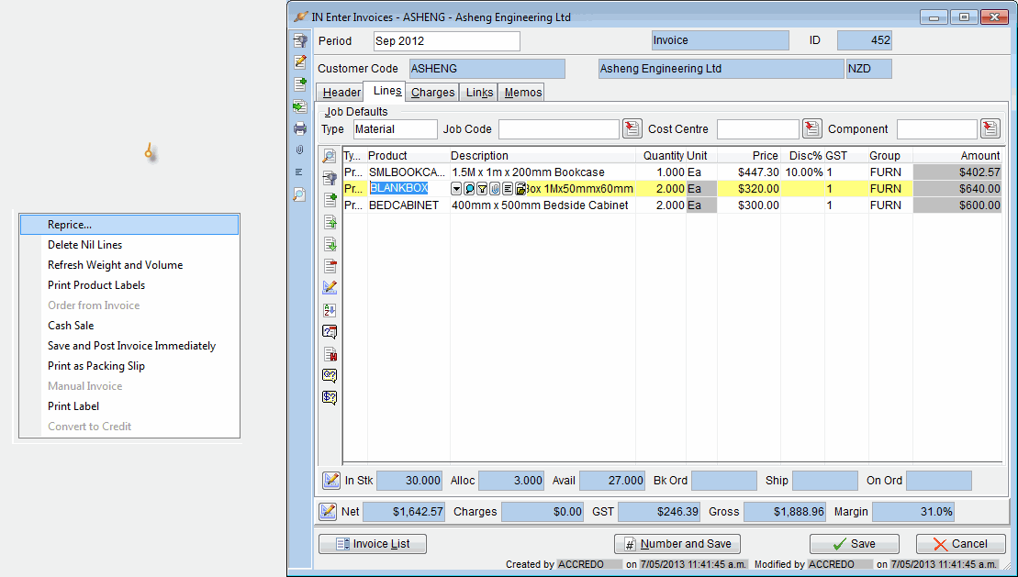
Task: Click the edit icon beside Net total
Action: [328, 511]
